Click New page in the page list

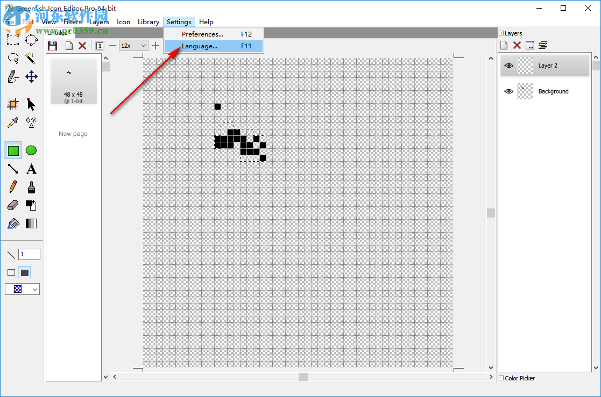73,134
